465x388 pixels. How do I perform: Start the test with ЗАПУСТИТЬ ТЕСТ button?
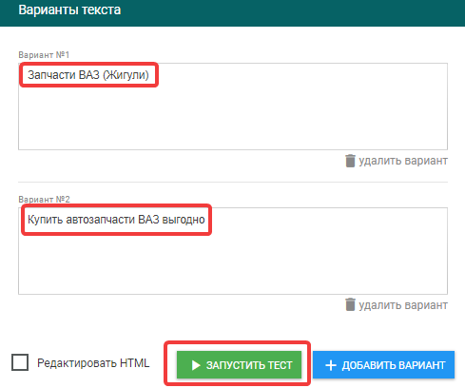[x=239, y=365]
